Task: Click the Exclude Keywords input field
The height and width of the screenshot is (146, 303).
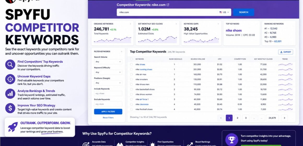Action: pos(108,104)
